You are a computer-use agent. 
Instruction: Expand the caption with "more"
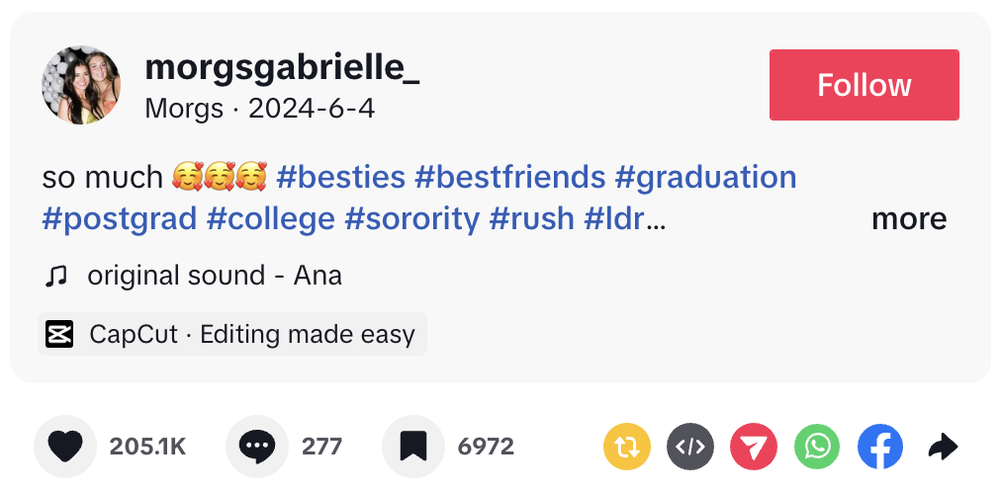[908, 218]
